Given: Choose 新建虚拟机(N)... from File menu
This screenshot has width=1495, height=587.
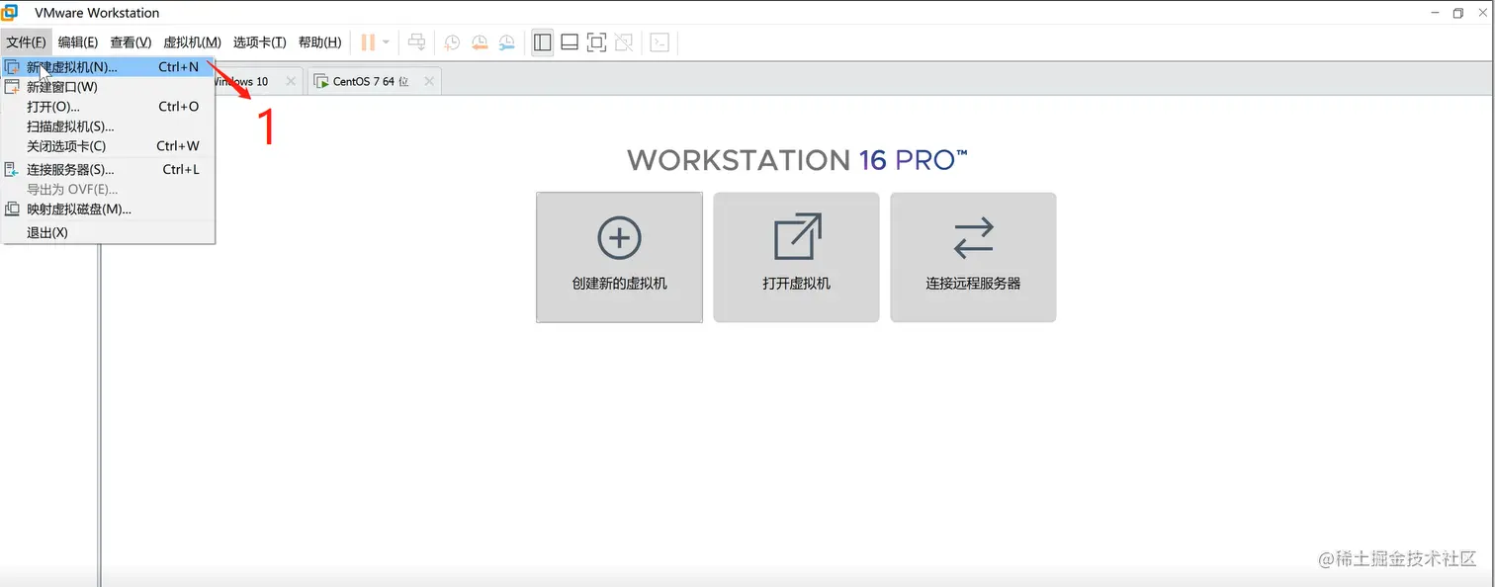Looking at the screenshot, I should click(108, 67).
